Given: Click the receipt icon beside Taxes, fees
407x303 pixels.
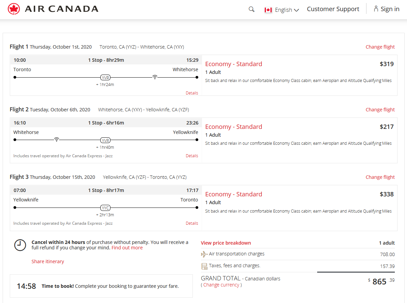Looking at the screenshot, I should (x=204, y=266).
